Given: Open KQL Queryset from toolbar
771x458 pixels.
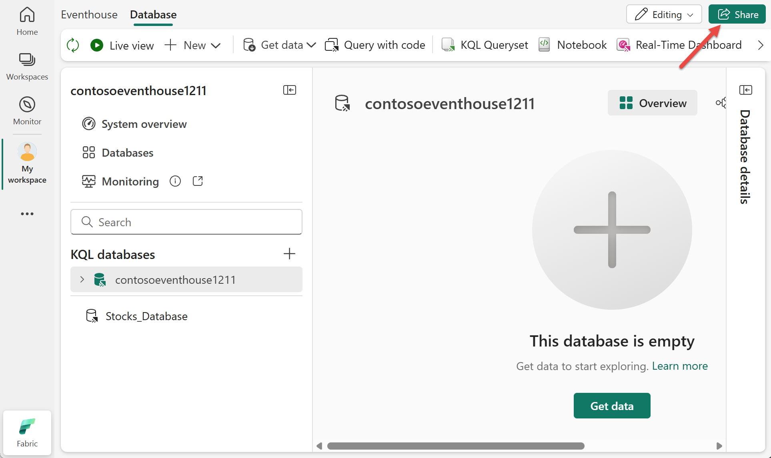Looking at the screenshot, I should 485,45.
